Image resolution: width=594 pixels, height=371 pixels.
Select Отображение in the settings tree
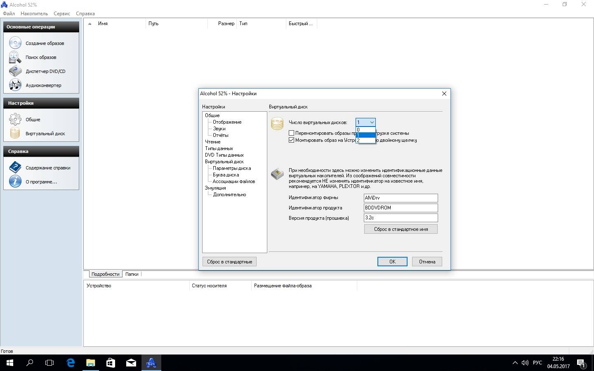click(x=227, y=122)
